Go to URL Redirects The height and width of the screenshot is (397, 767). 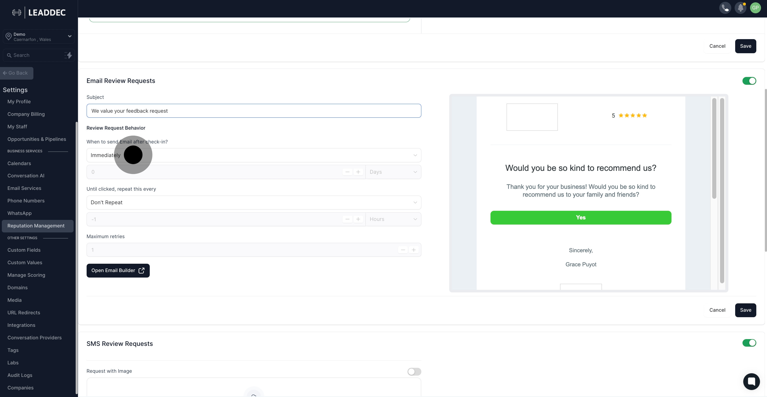pyautogui.click(x=24, y=313)
